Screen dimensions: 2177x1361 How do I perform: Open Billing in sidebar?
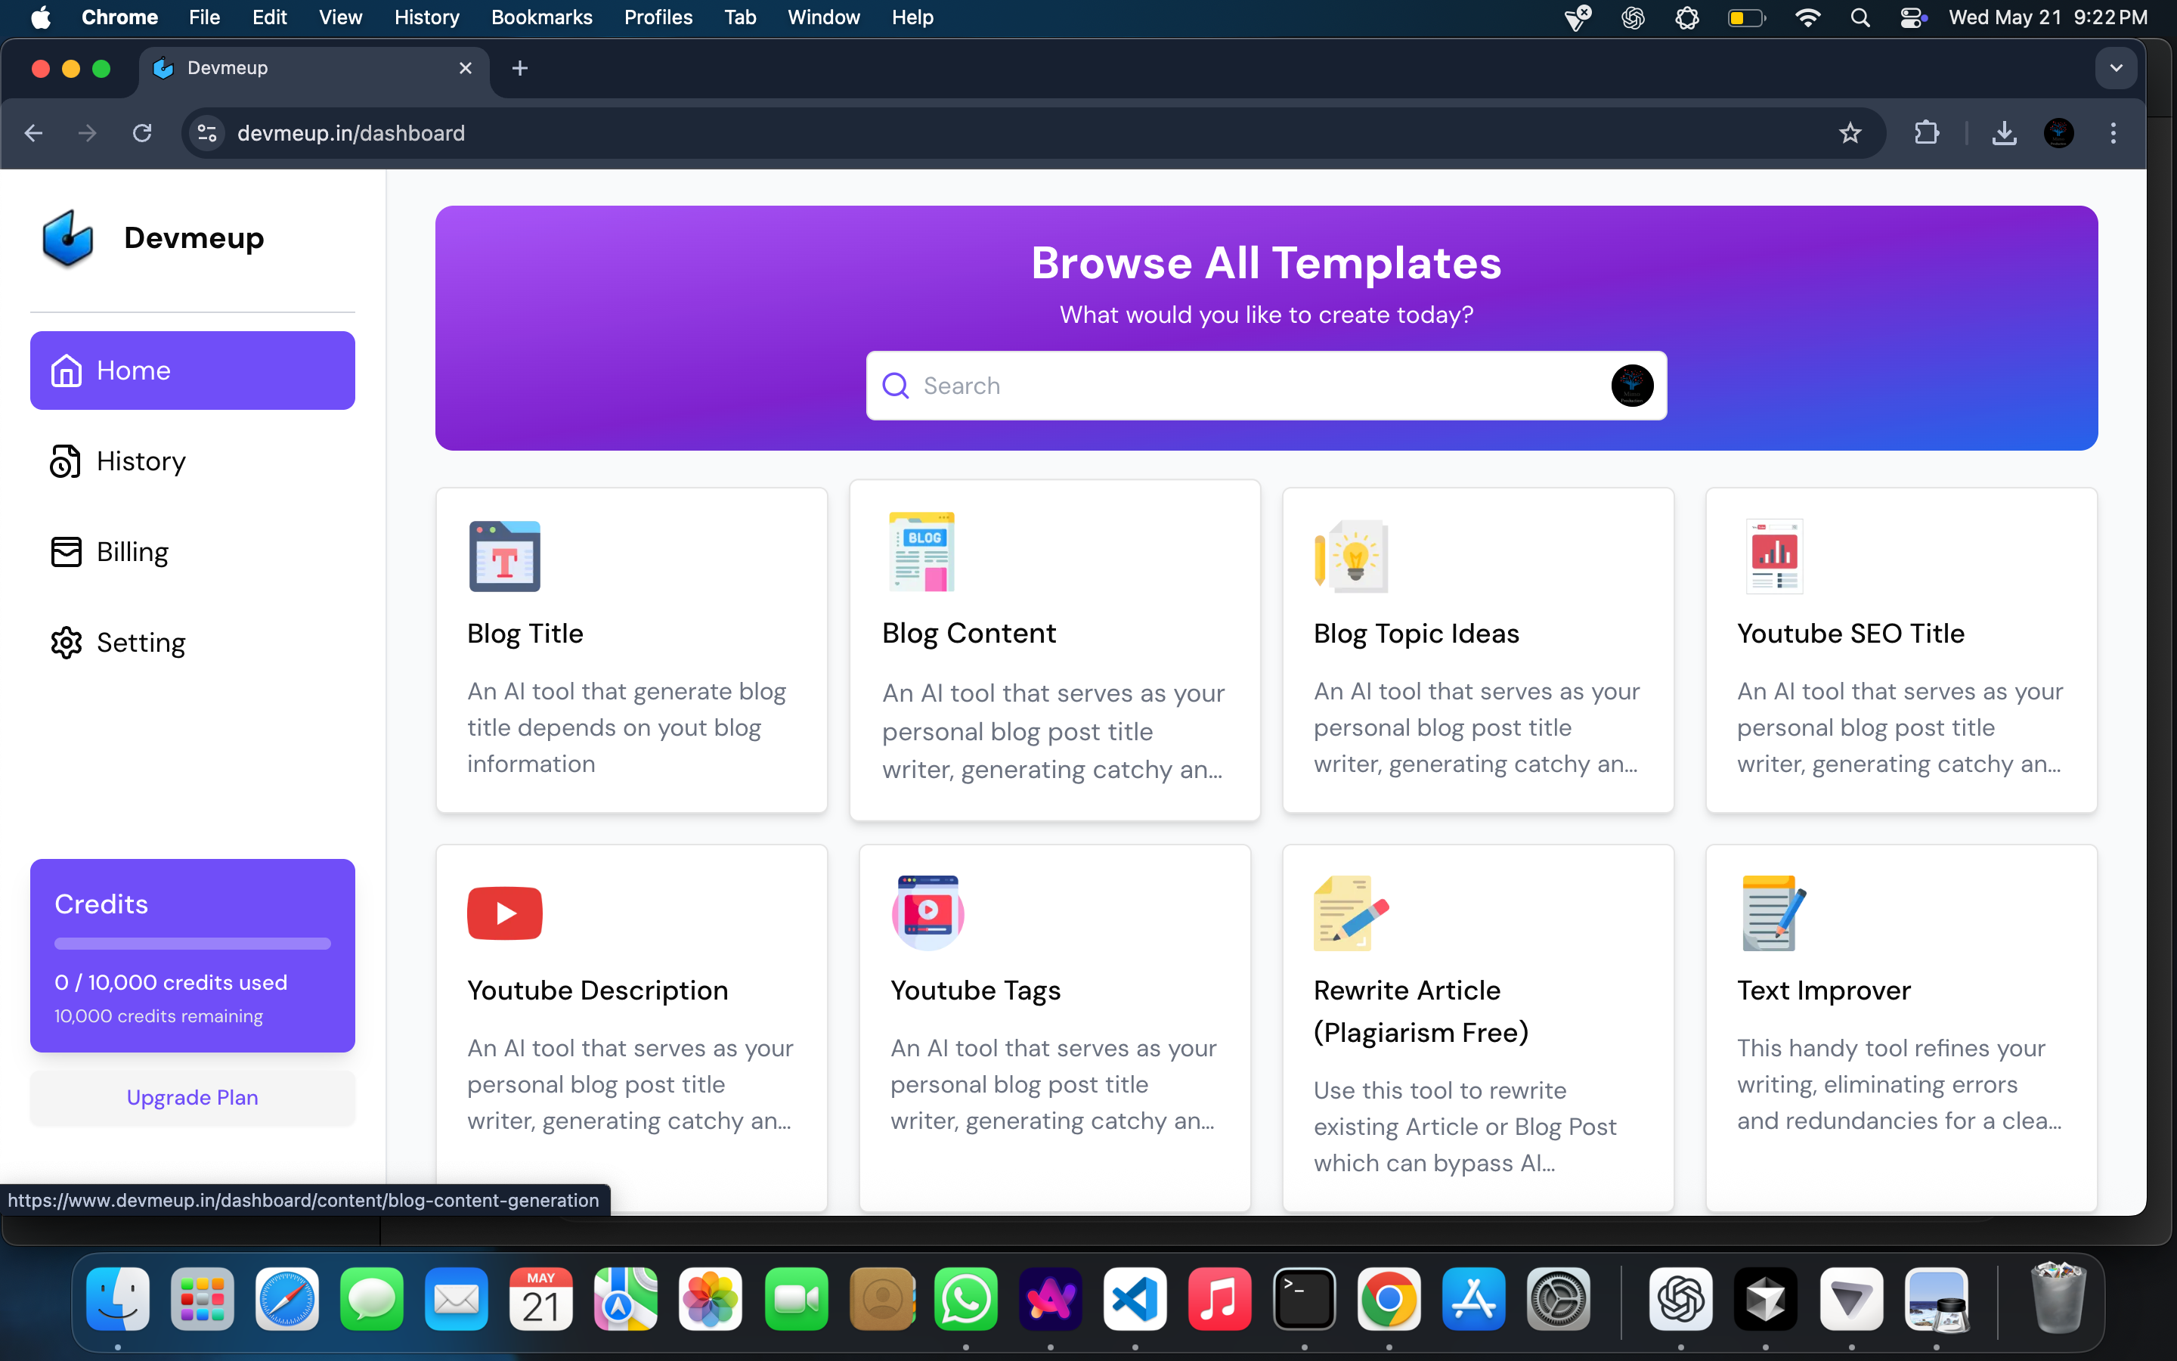point(132,552)
